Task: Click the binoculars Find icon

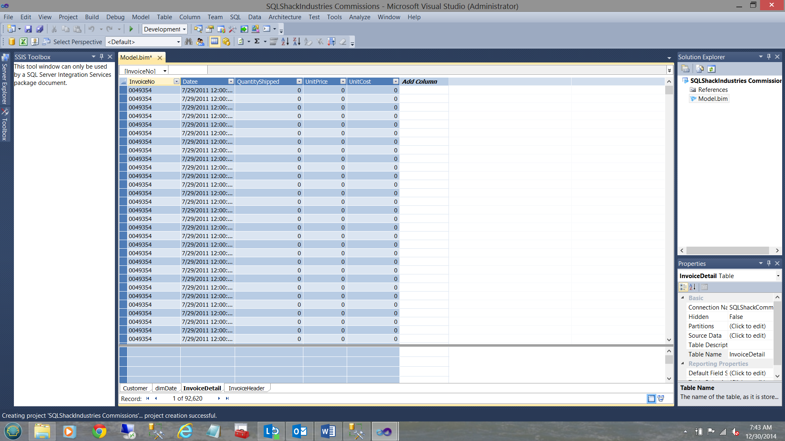Action: point(188,42)
